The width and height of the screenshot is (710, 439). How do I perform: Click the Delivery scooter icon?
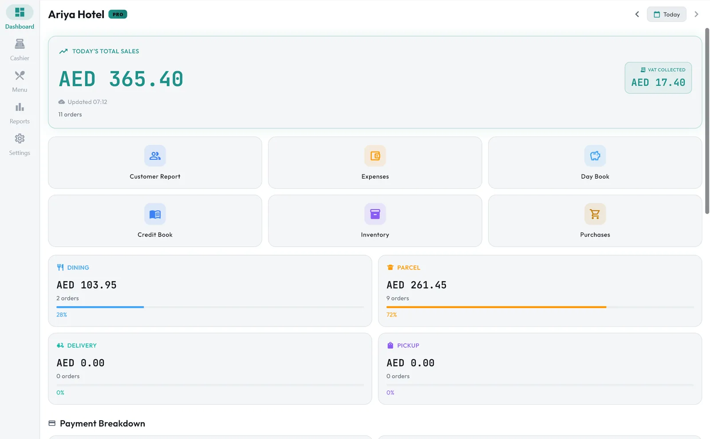pos(60,345)
